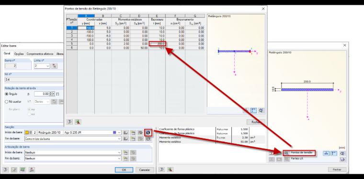Edit section icon in Início da barra row
Viewport: 364px width, 179px height.
tap(140, 133)
